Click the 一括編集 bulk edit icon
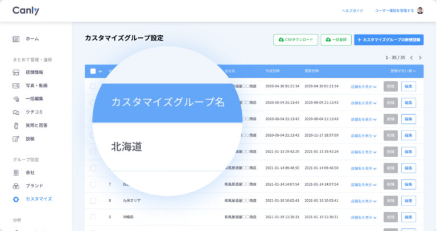Image resolution: width=437 pixels, height=231 pixels. coord(16,99)
